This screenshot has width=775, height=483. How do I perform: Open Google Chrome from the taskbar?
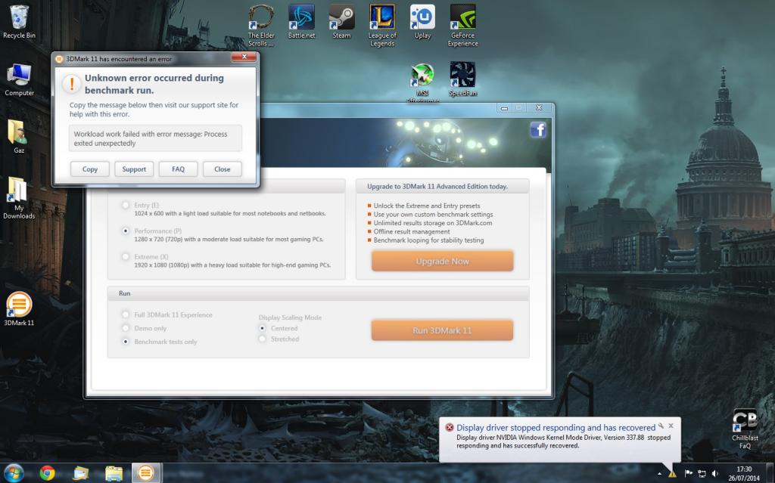pyautogui.click(x=48, y=474)
